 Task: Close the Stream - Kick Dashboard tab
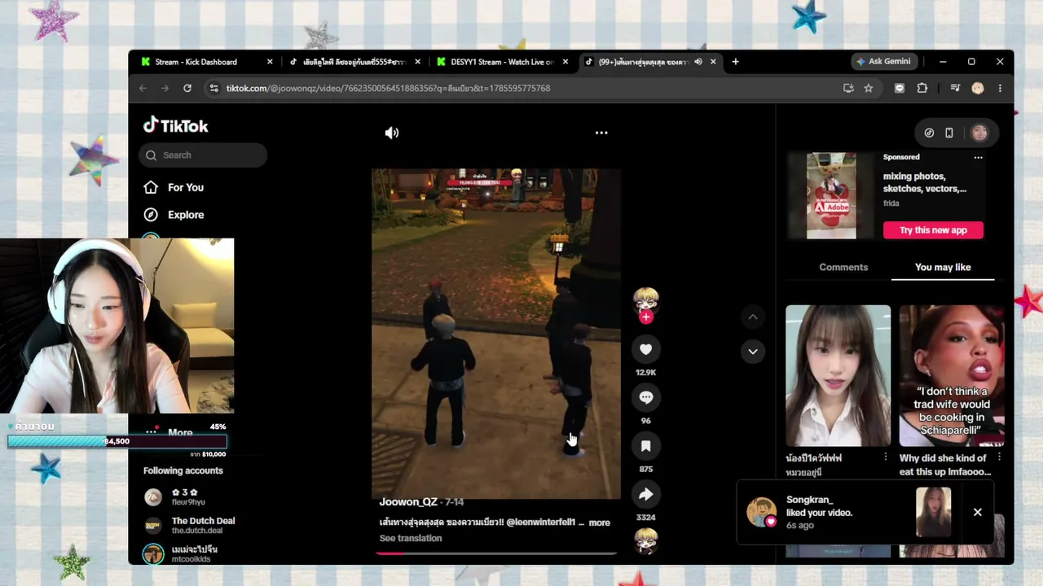pyautogui.click(x=270, y=62)
